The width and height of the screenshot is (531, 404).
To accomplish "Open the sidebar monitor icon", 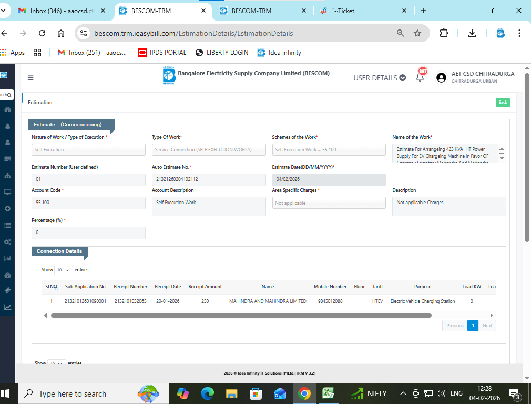I will click(x=7, y=192).
